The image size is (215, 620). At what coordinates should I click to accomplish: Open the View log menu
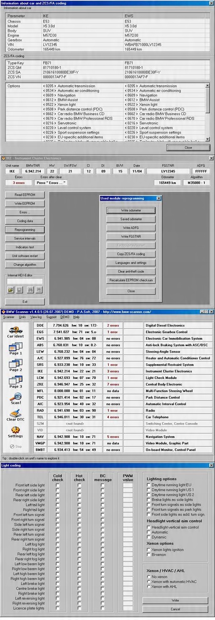click(36, 317)
